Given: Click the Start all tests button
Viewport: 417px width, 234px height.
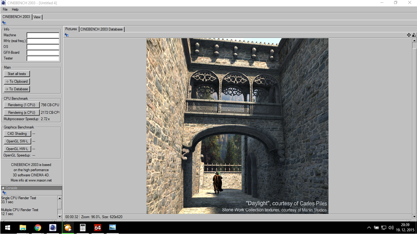Looking at the screenshot, I should [17, 74].
